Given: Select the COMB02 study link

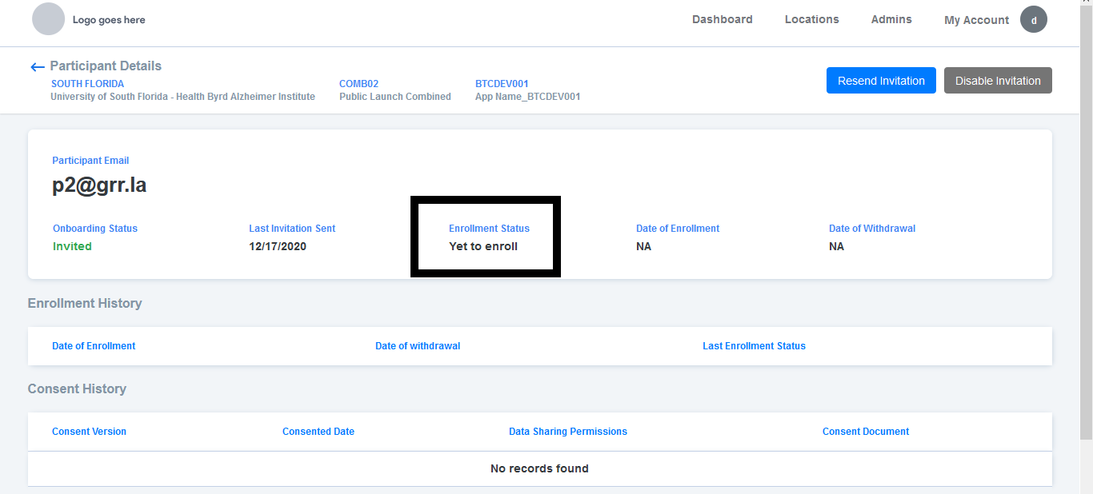Looking at the screenshot, I should pos(358,84).
